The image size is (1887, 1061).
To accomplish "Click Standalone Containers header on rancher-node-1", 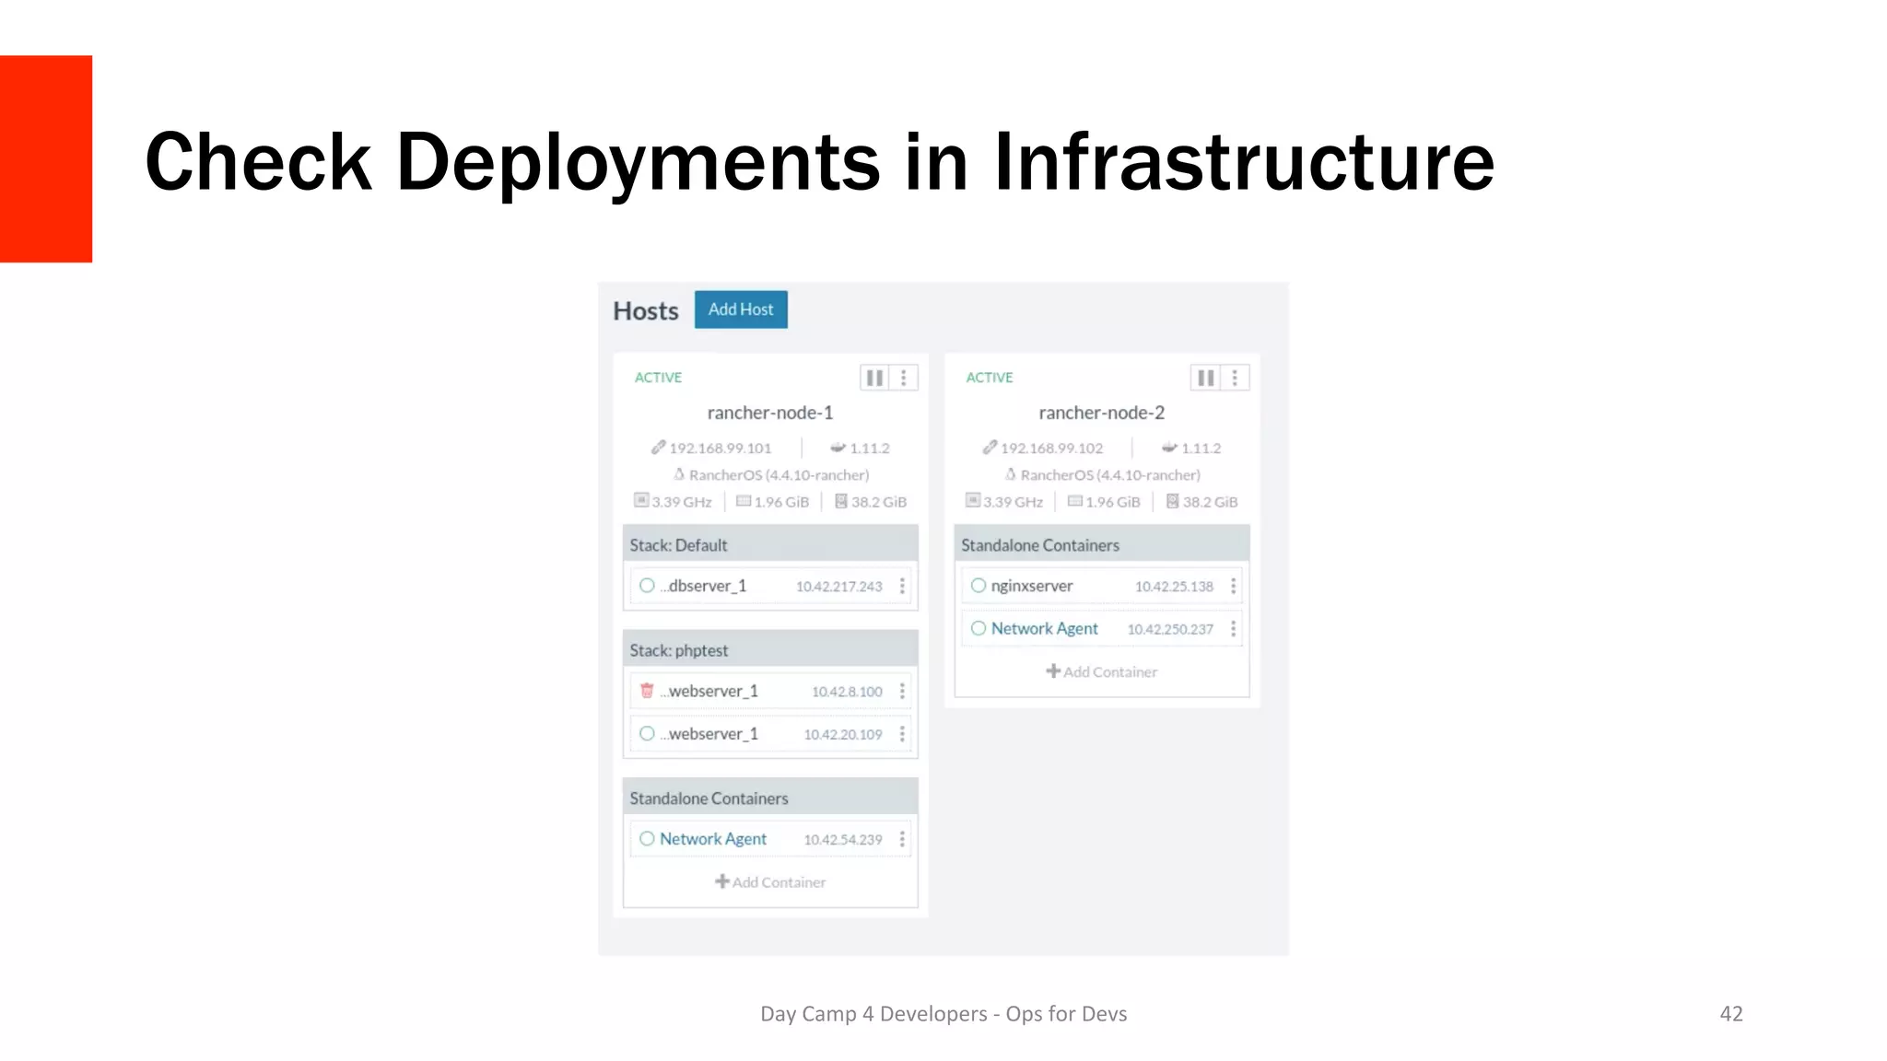I will (770, 799).
